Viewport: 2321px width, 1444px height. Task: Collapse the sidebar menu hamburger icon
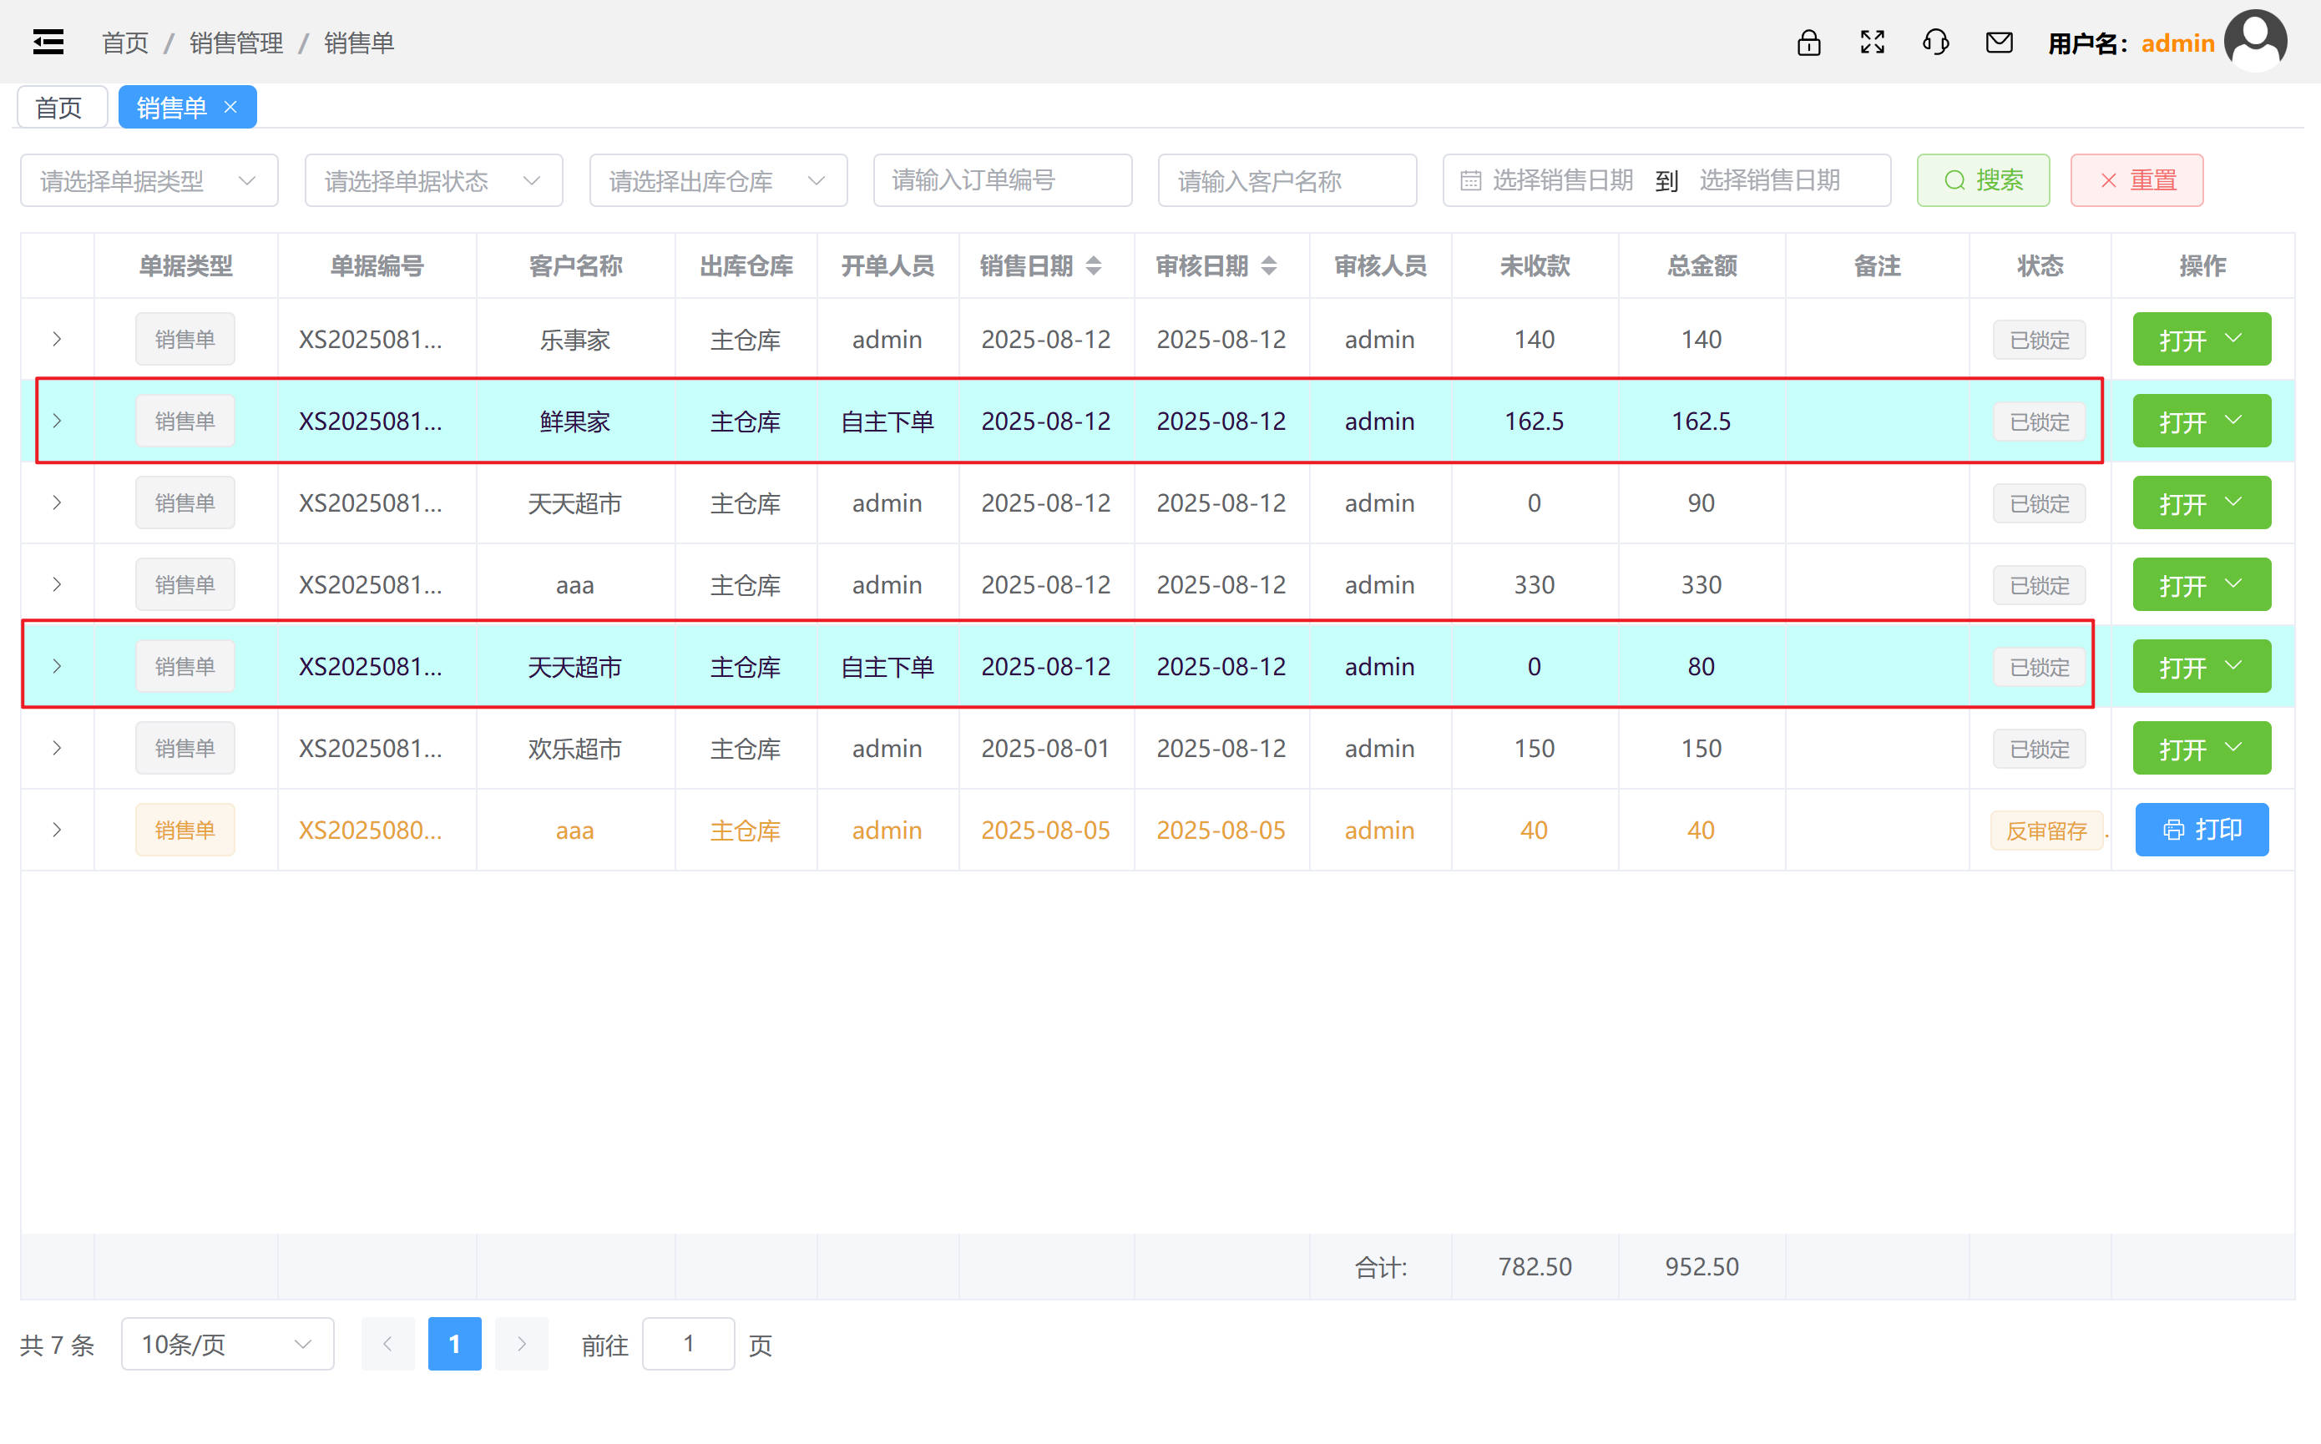pos(48,42)
